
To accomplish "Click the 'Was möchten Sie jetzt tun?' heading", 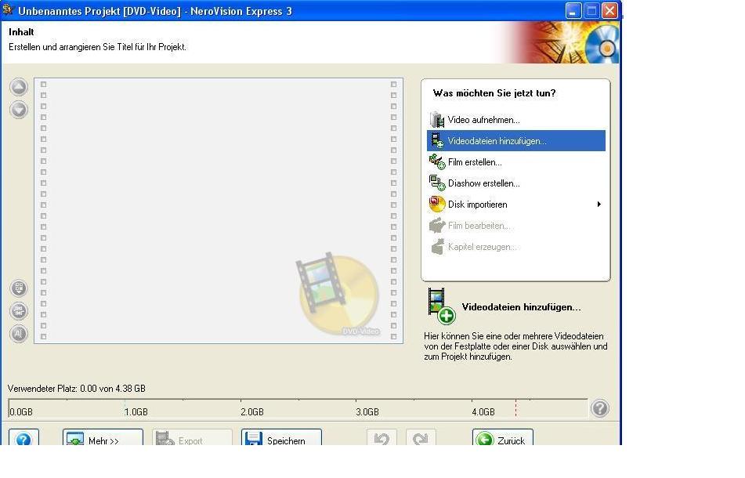I will [494, 93].
